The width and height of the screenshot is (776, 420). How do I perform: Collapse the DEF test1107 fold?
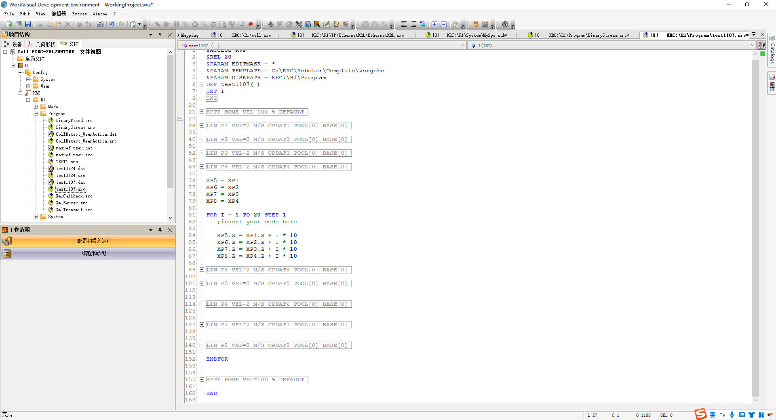[202, 84]
